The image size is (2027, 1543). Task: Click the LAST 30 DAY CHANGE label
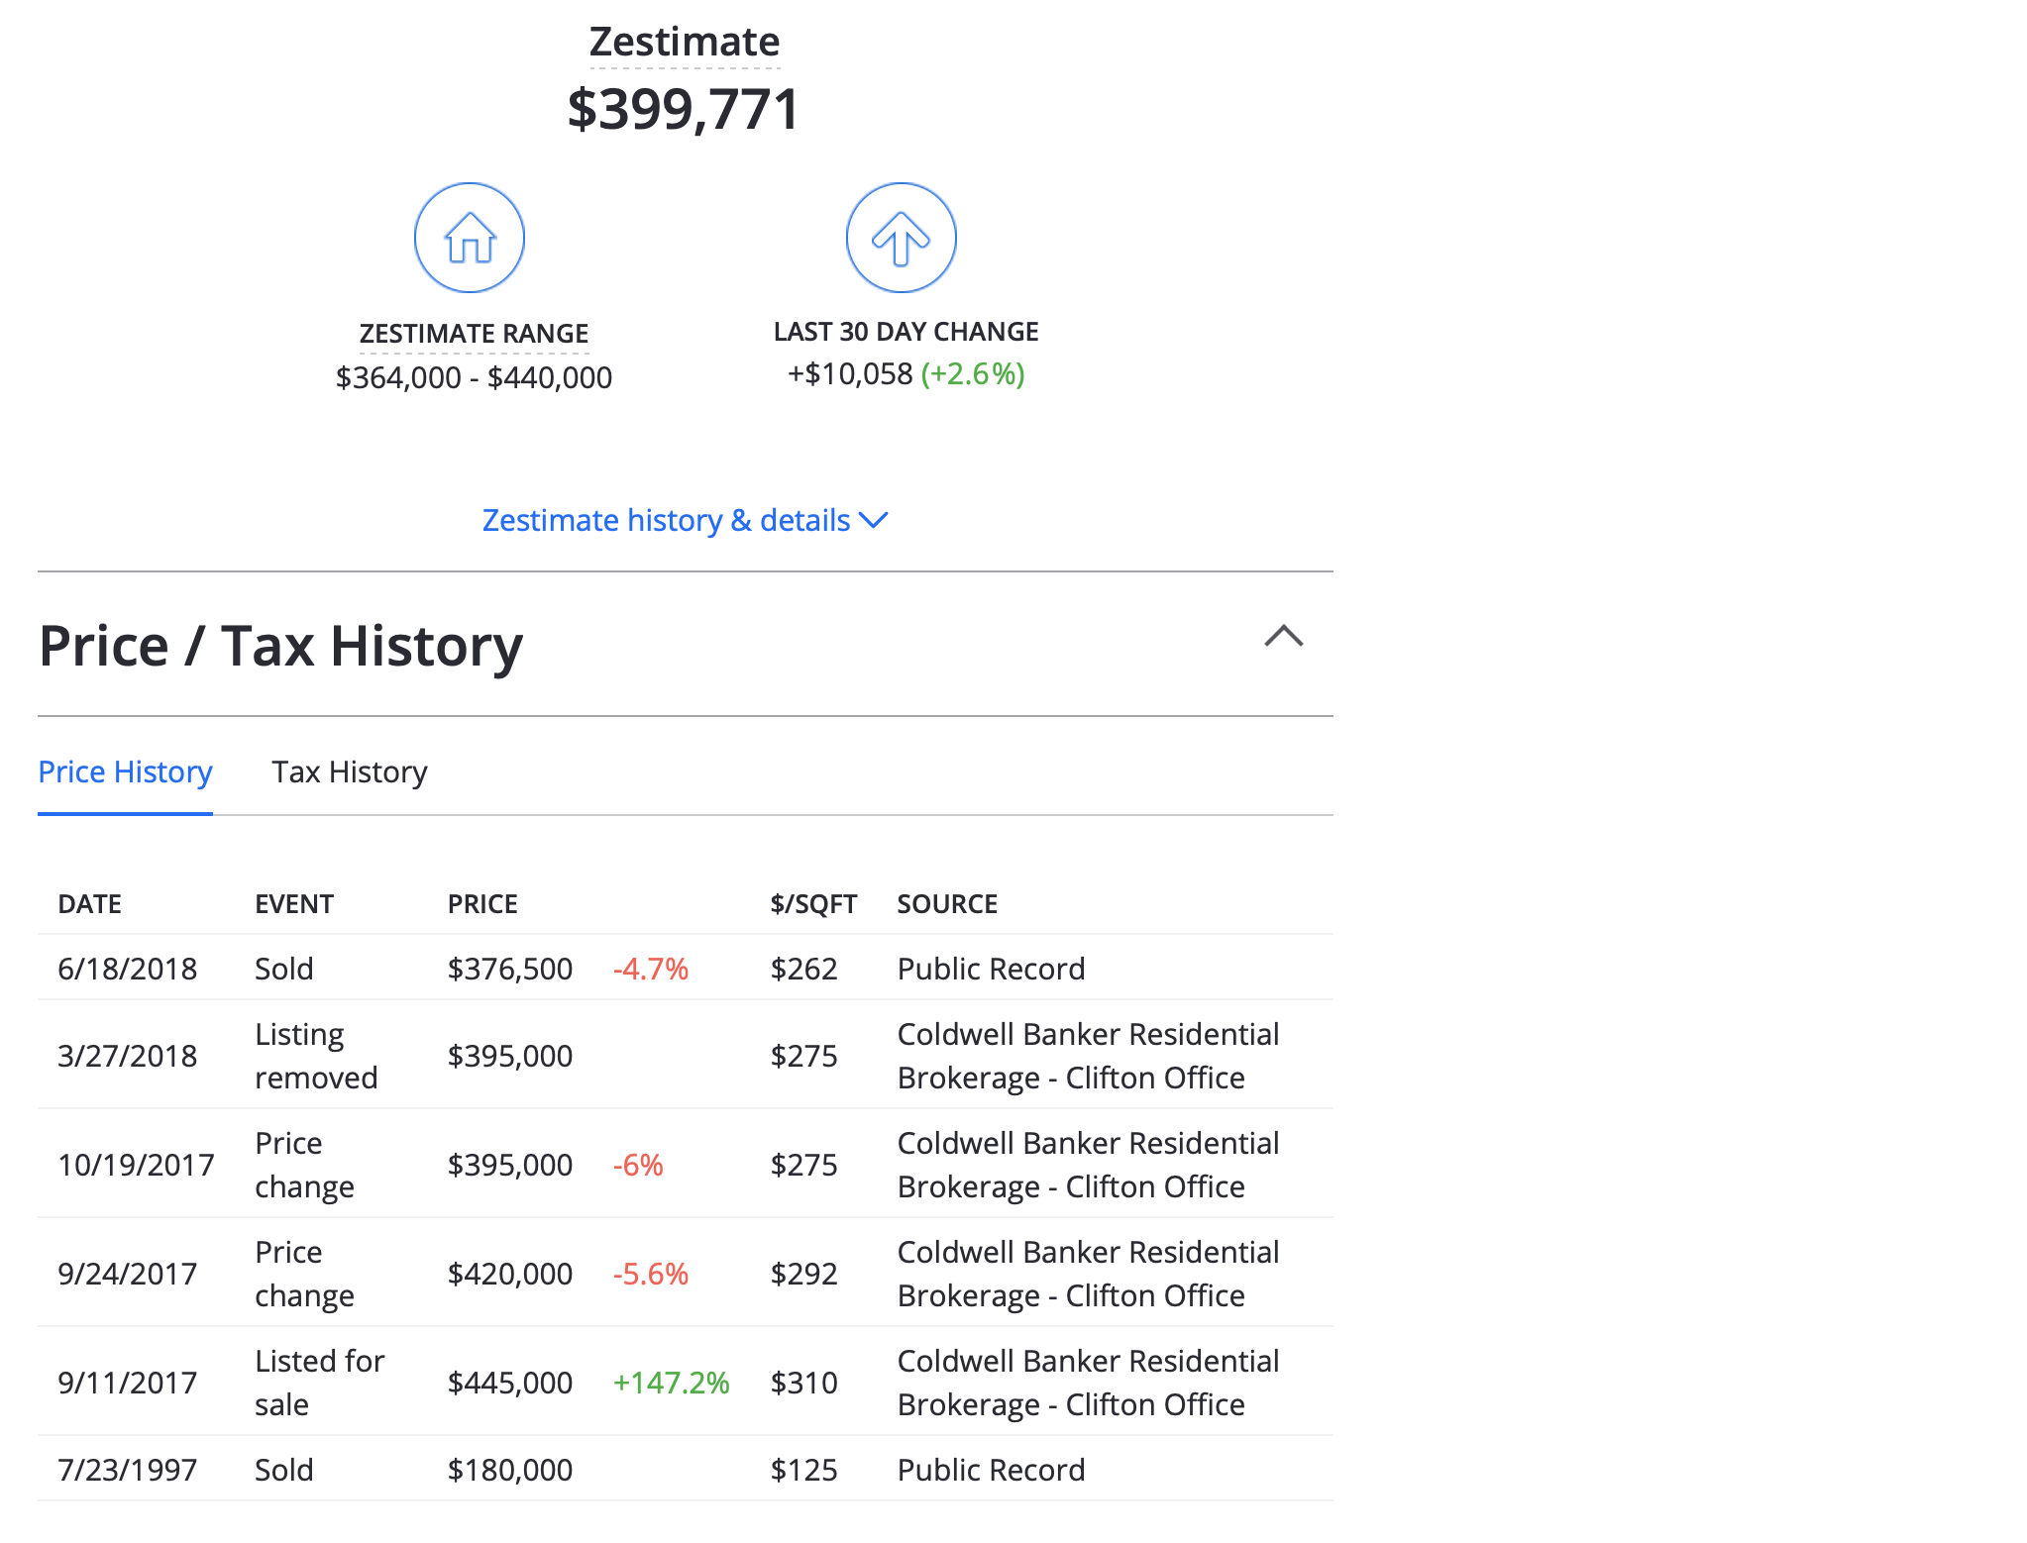point(906,332)
